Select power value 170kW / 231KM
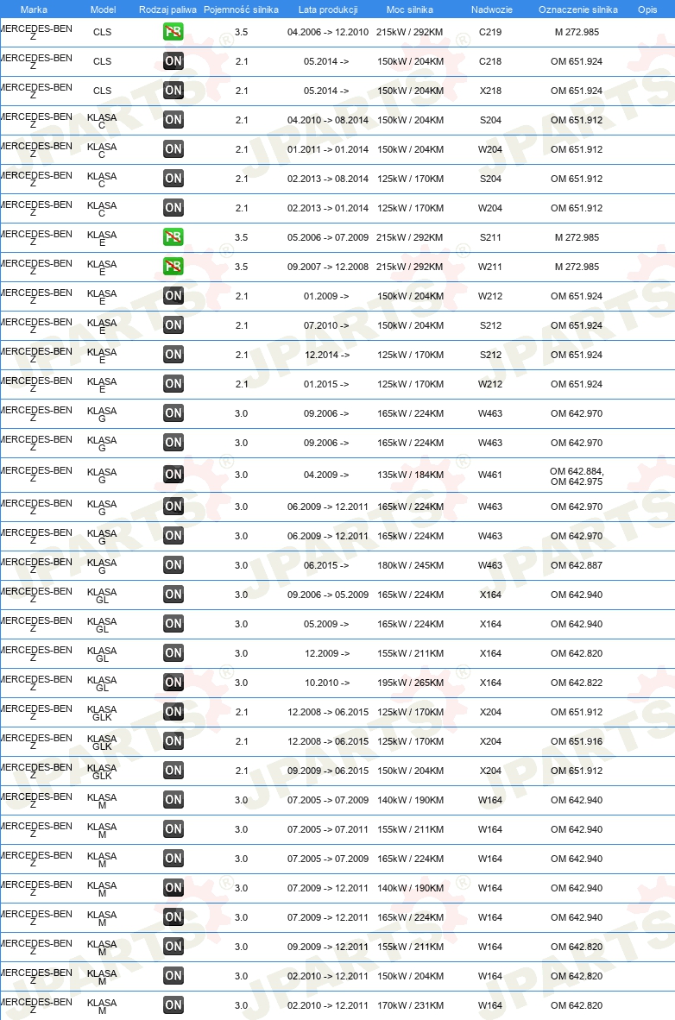 (x=410, y=1005)
